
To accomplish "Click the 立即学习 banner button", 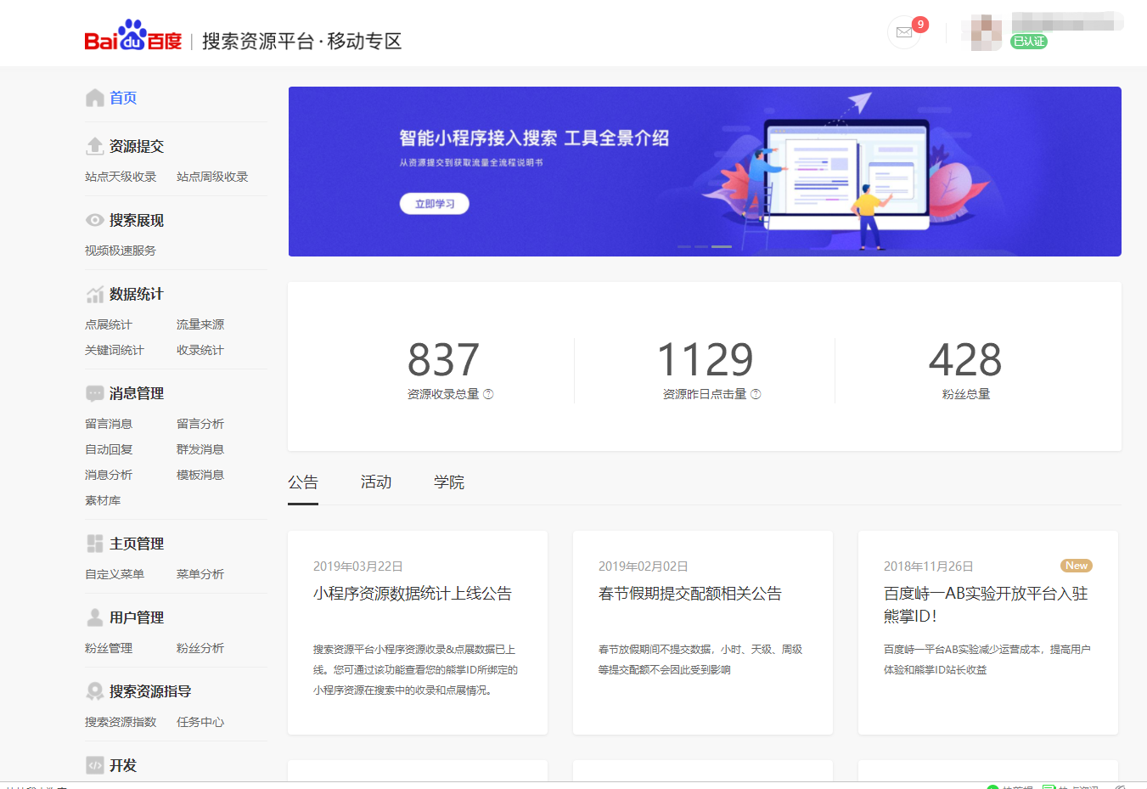I will point(435,204).
